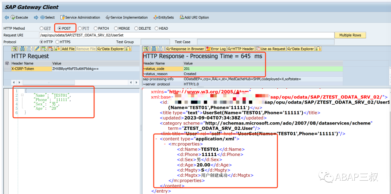Image resolution: width=391 pixels, height=194 pixels.
Task: Click request header column right scroll arrow
Action: [19, 82]
